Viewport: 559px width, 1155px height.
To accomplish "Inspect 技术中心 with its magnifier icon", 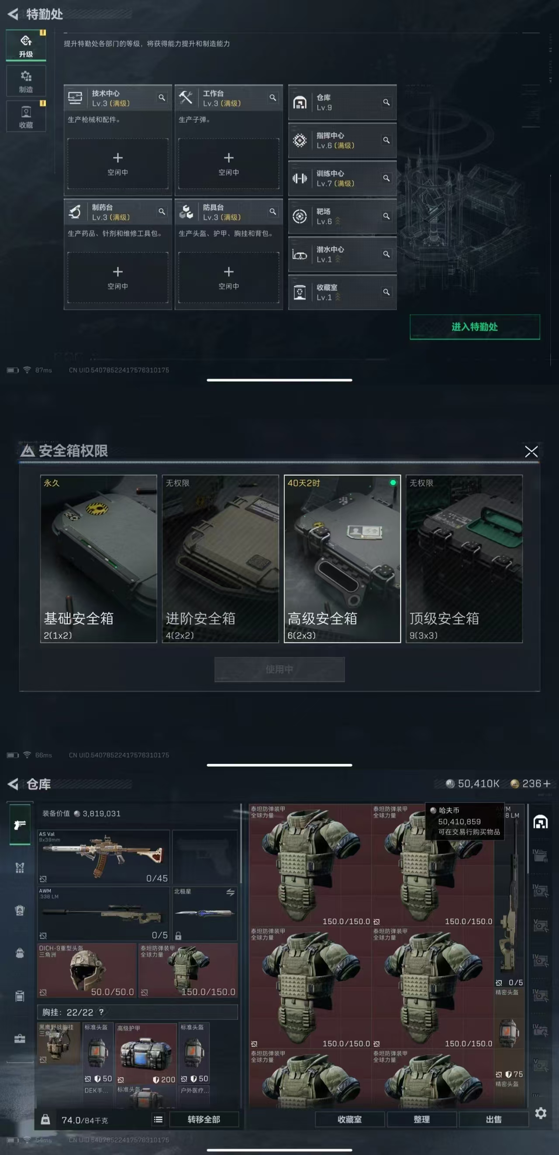I will (162, 97).
